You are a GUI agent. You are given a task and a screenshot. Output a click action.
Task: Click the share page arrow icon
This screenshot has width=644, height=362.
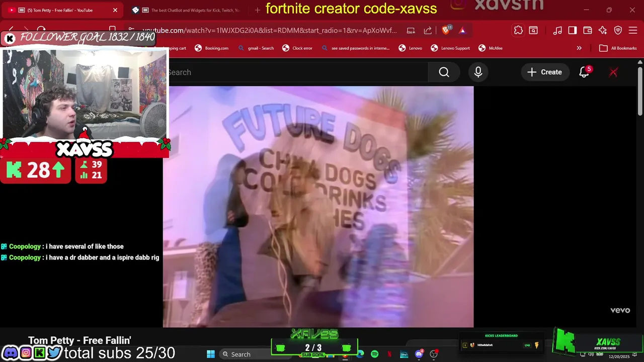point(428,30)
